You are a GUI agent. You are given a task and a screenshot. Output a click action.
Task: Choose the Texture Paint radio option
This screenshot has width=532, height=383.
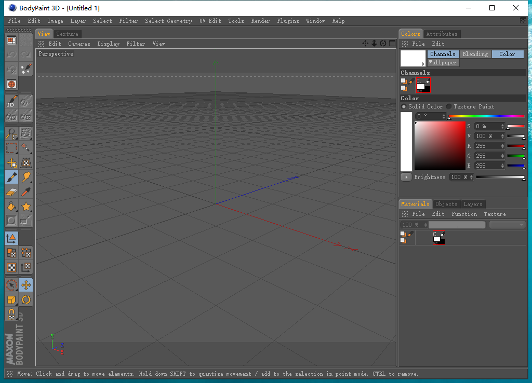pyautogui.click(x=449, y=106)
